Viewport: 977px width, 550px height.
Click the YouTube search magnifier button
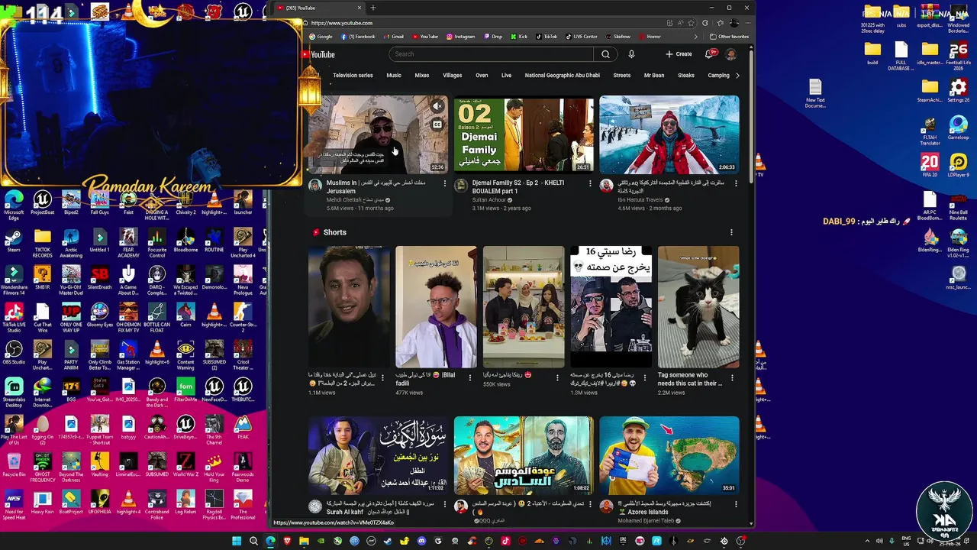[x=605, y=54]
